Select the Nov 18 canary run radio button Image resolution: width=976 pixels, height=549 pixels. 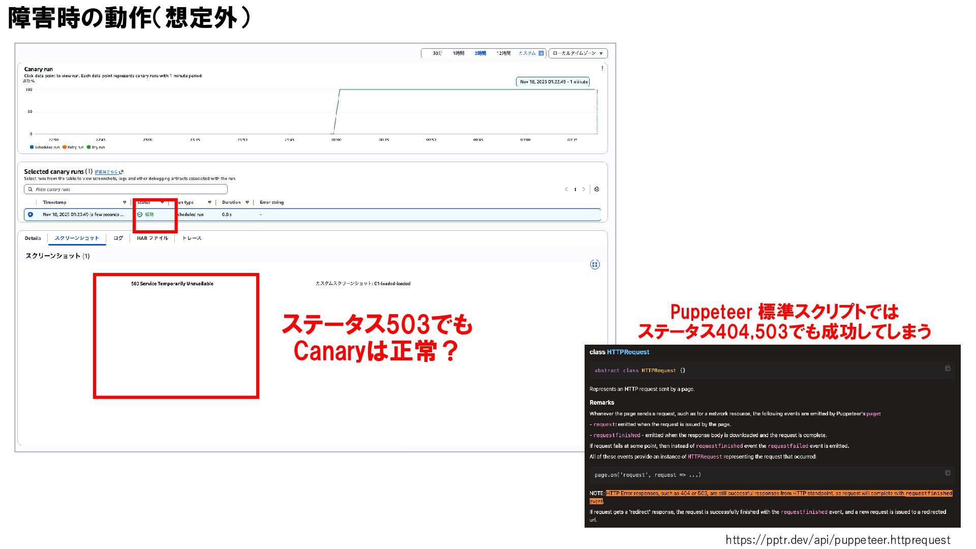point(30,215)
